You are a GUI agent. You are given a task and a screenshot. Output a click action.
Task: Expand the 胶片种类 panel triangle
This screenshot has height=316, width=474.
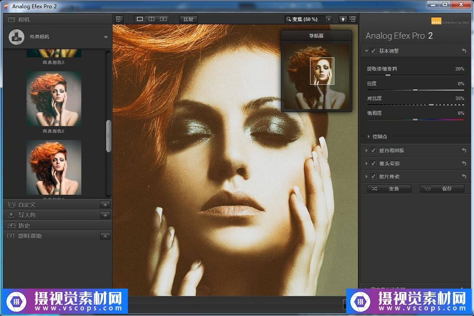pyautogui.click(x=367, y=176)
